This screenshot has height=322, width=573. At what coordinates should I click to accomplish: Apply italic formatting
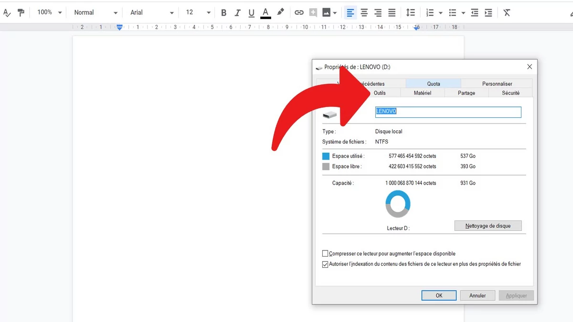(237, 12)
